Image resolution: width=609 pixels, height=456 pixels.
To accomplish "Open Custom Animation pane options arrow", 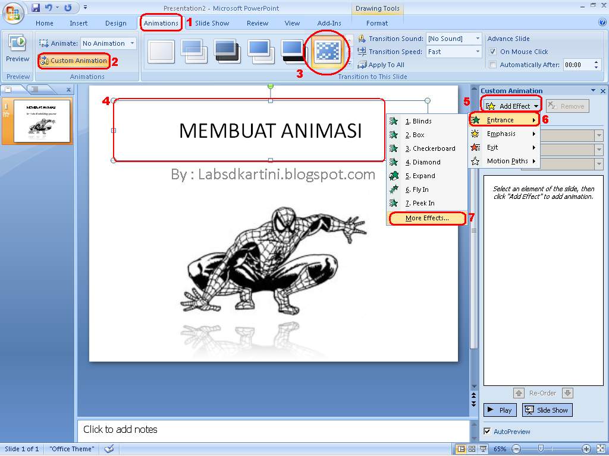I will (593, 91).
